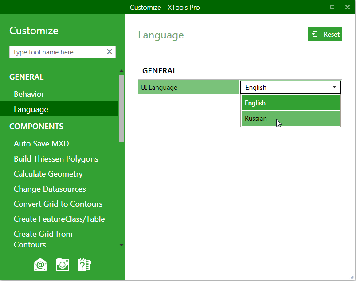Click the COMPONENTS heading in the sidebar
Screen dimensions: 356x281
(36, 127)
